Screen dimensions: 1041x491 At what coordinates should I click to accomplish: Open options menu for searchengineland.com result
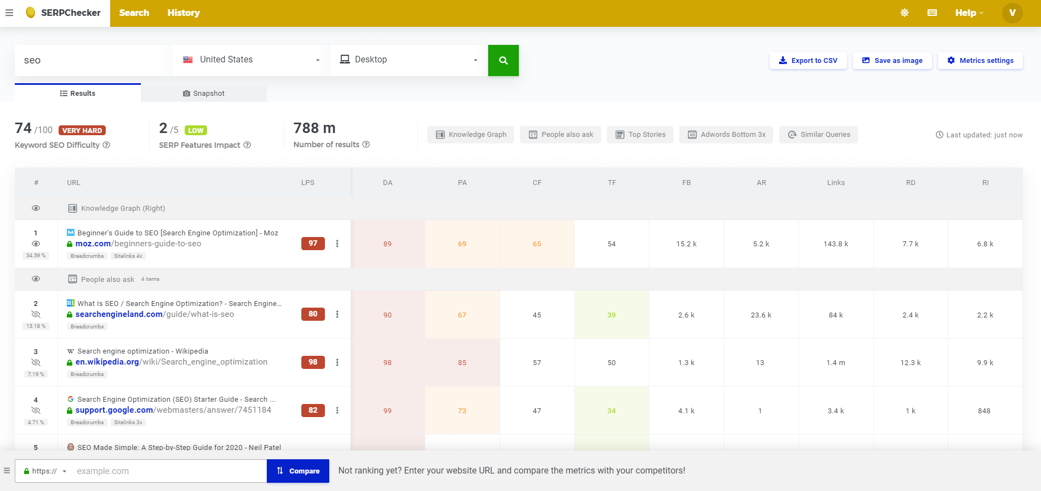(x=337, y=314)
